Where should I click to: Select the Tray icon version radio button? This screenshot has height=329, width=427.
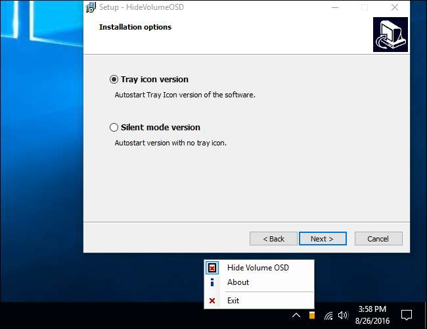click(114, 80)
